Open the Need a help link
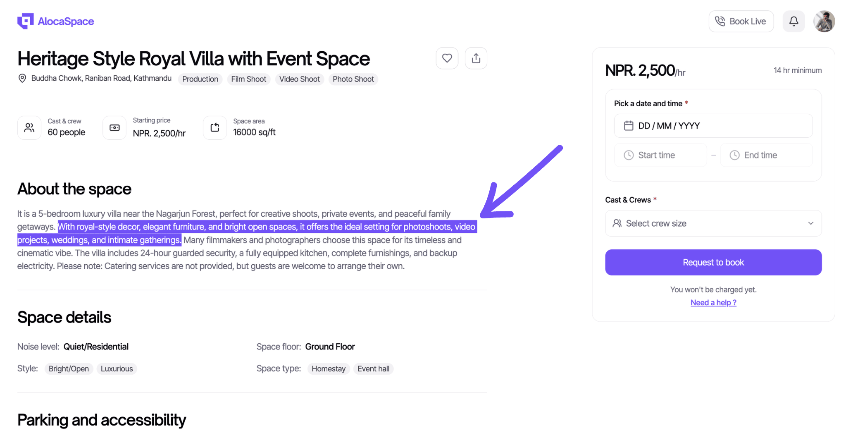853x445 pixels. coord(713,303)
